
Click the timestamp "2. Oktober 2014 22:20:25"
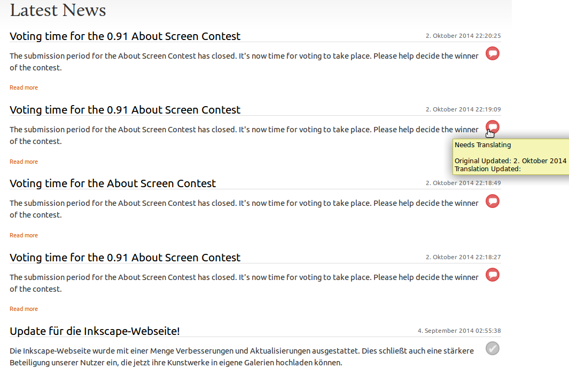(463, 36)
